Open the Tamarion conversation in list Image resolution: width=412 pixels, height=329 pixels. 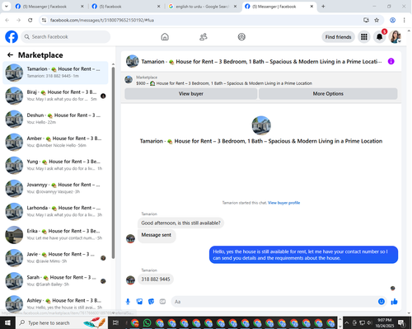55,73
